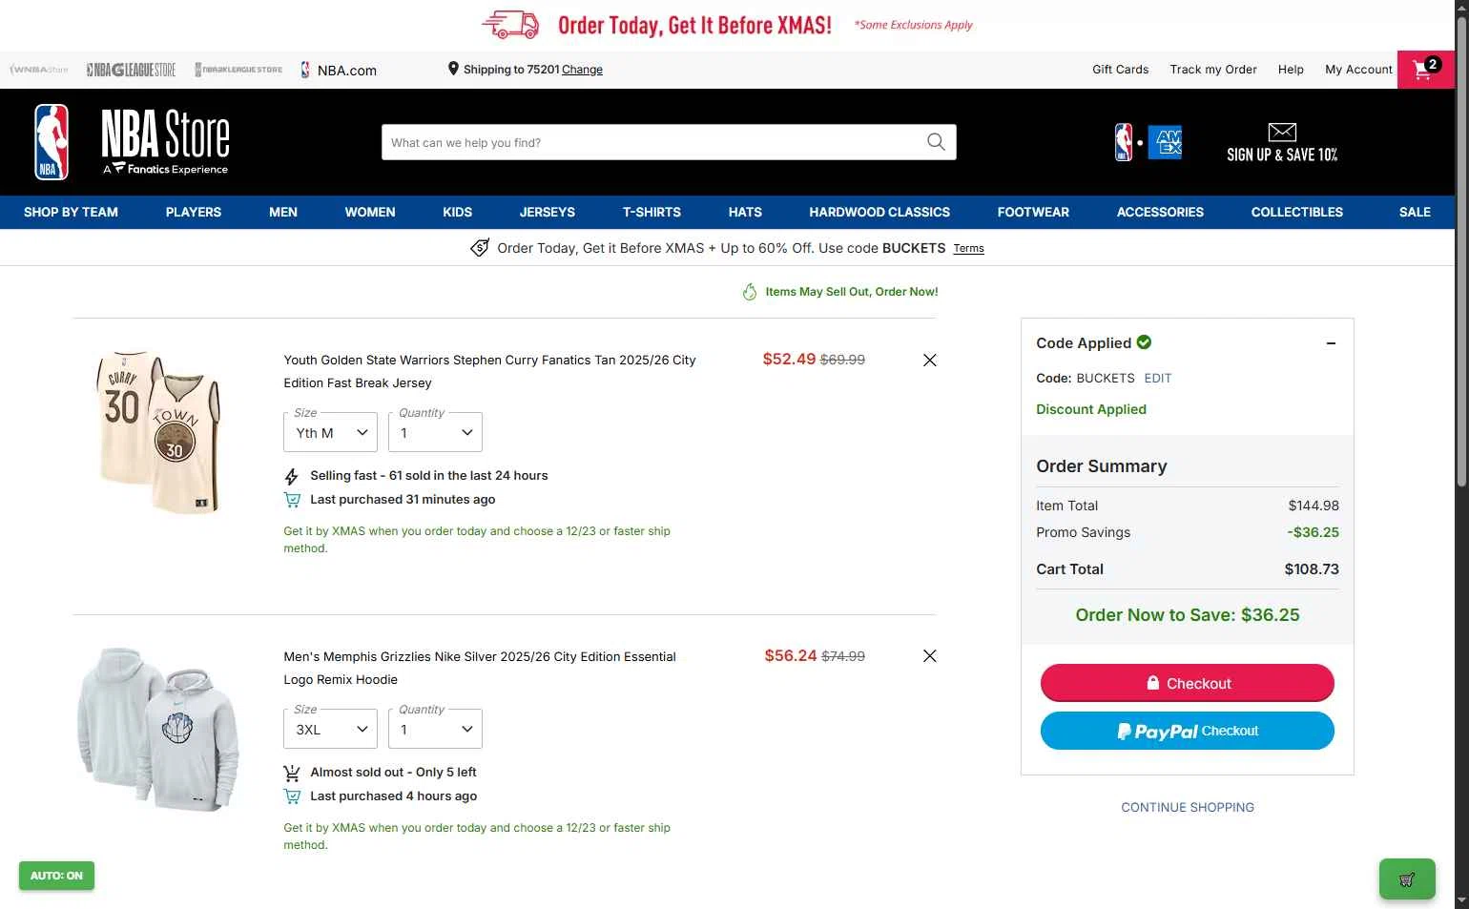This screenshot has height=909, width=1469.
Task: Open the Shop By Team menu
Action: pyautogui.click(x=71, y=212)
